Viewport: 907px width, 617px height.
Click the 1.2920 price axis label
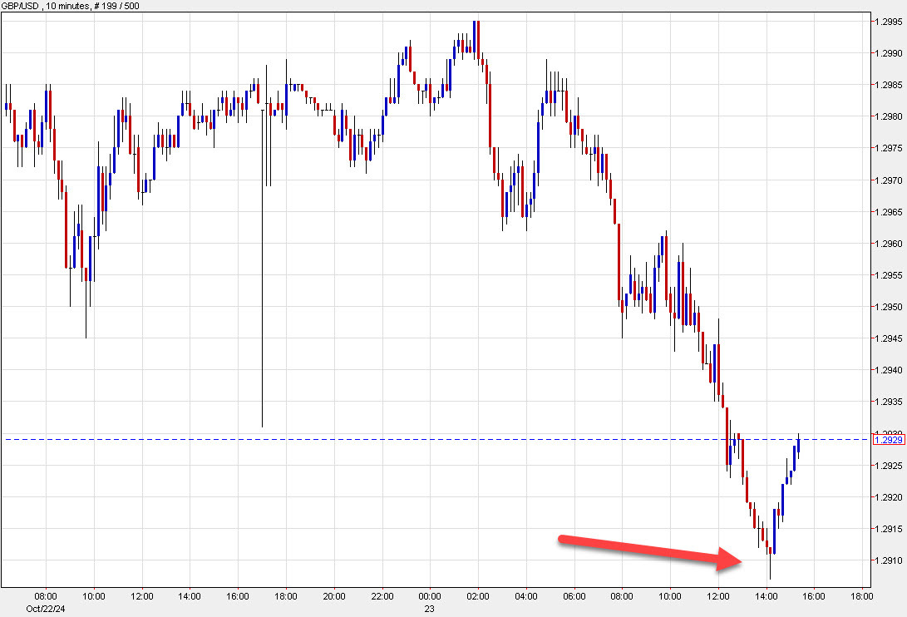click(x=889, y=497)
